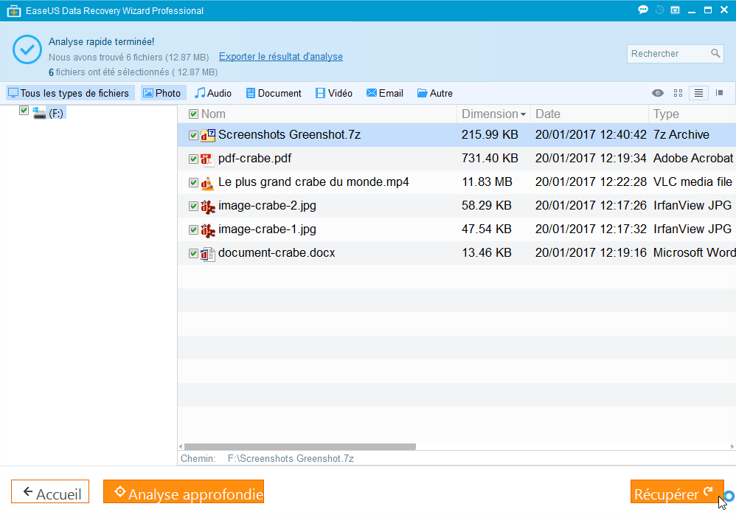Click the Chemin path F:\Screenshots Greenshot.7z
The width and height of the screenshot is (736, 515).
tap(291, 459)
